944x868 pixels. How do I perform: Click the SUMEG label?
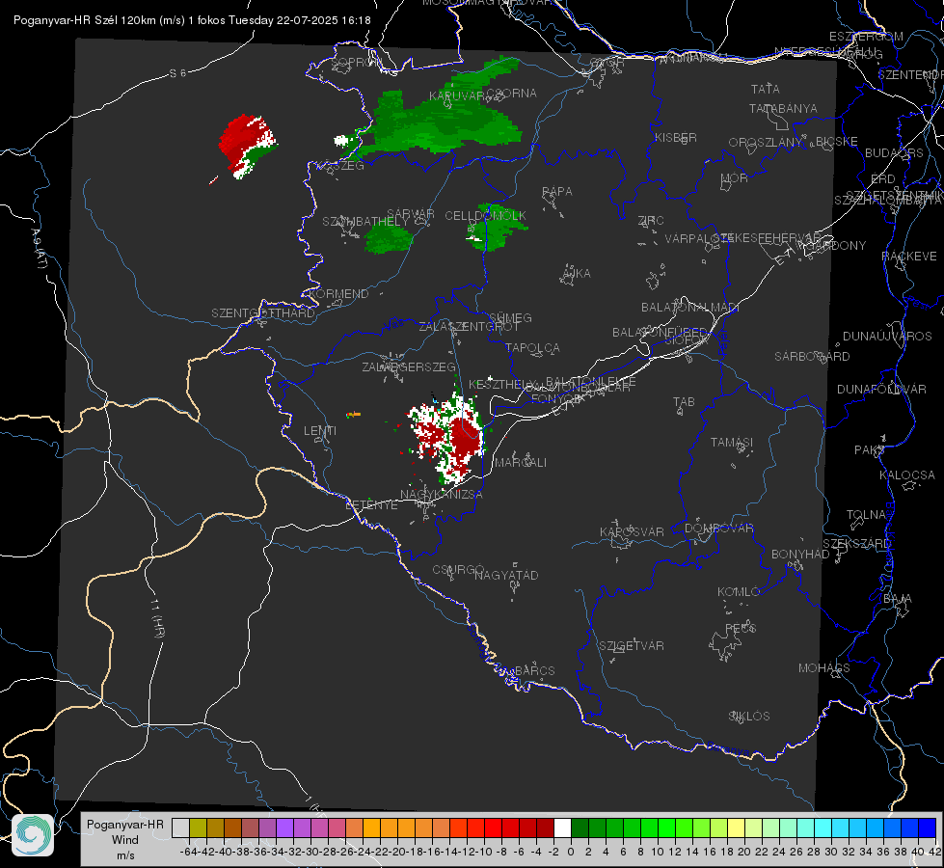(510, 318)
